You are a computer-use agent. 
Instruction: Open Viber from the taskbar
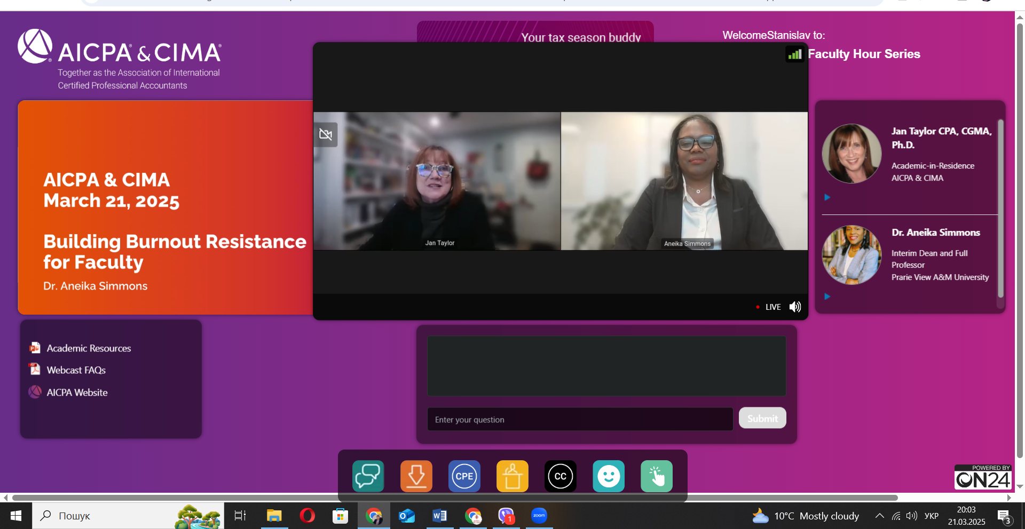506,516
